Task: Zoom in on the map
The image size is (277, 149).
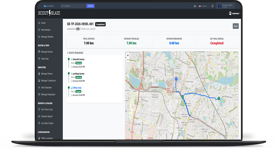Action: [x=128, y=55]
